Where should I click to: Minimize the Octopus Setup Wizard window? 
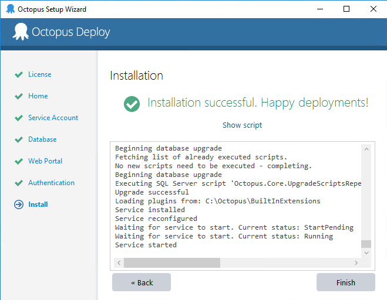point(320,9)
